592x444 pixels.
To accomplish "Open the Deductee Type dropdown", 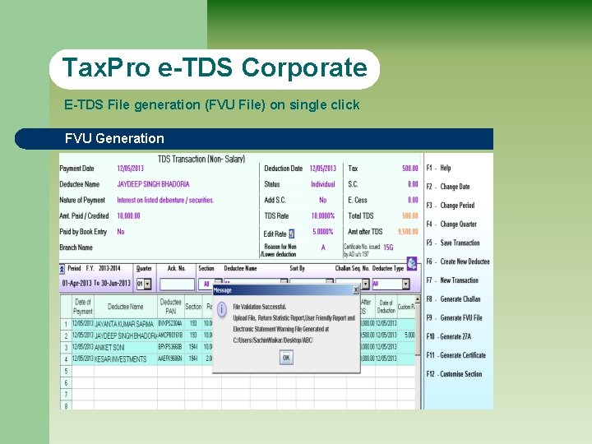I will pos(405,284).
